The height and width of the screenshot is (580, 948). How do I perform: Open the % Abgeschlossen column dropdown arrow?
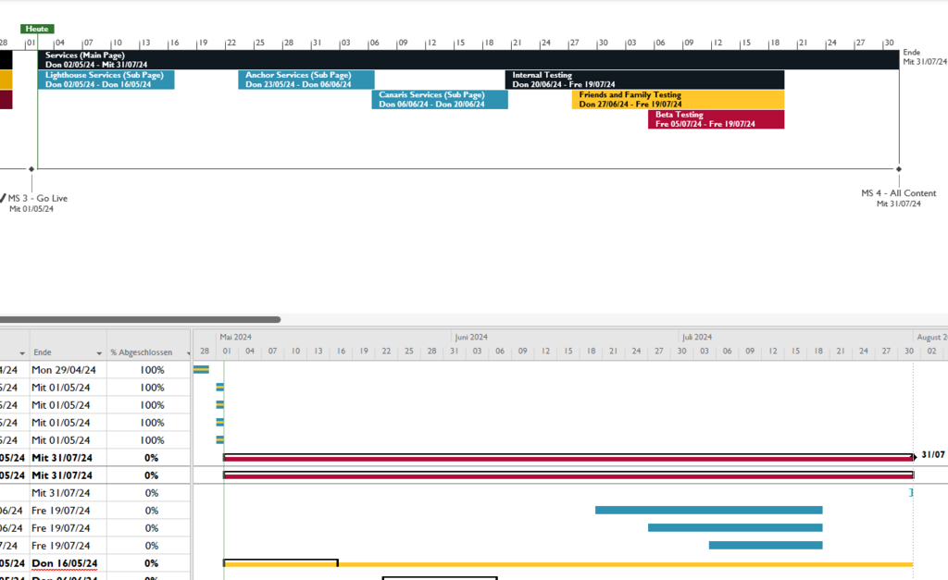tap(189, 353)
